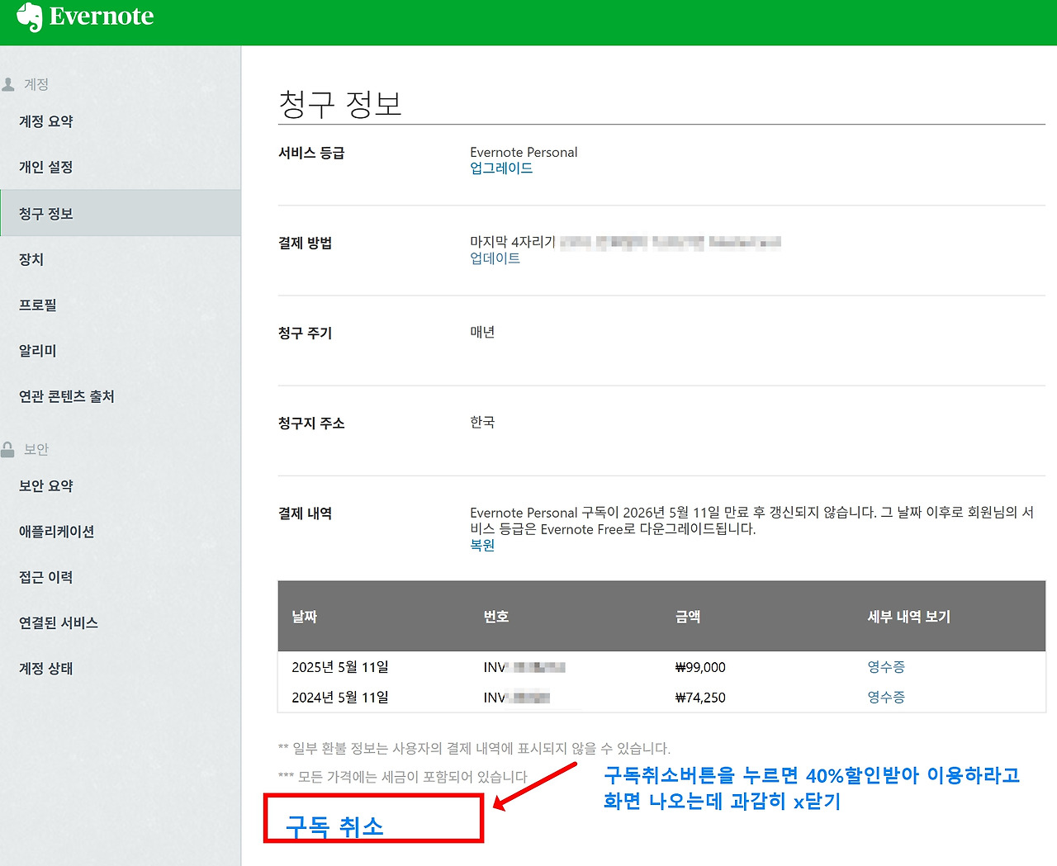Screen dimensions: 1057x866
Task: Click the 업데이트 link for payment method
Action: point(495,258)
